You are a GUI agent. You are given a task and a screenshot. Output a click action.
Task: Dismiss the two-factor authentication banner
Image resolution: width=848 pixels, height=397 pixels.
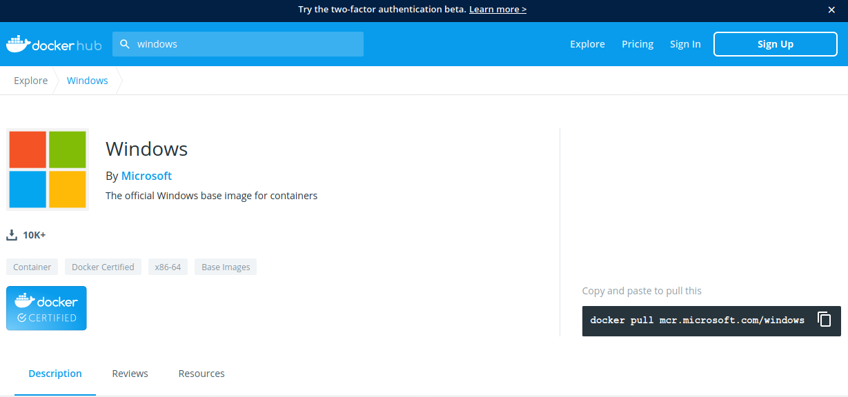click(831, 10)
